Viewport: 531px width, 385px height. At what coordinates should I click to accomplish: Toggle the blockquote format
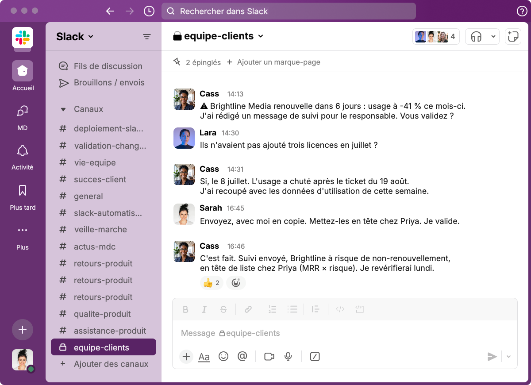[x=316, y=309]
